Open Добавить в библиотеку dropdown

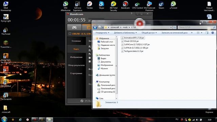(x=125, y=33)
